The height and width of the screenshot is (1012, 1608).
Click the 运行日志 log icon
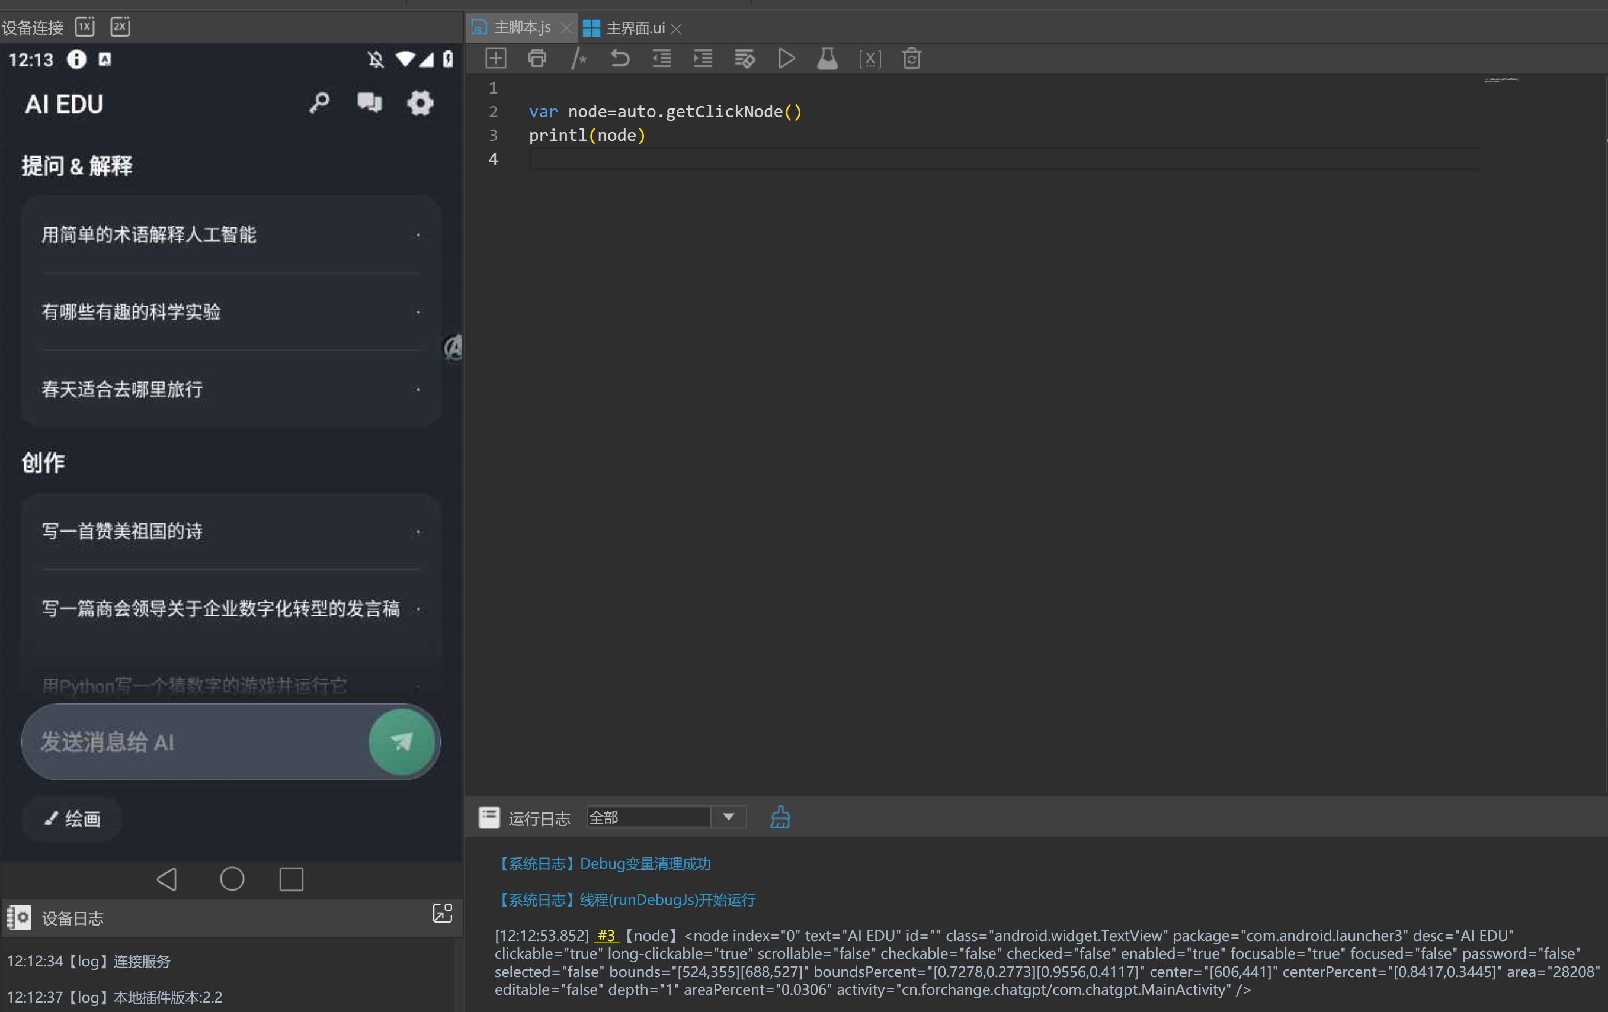click(489, 817)
